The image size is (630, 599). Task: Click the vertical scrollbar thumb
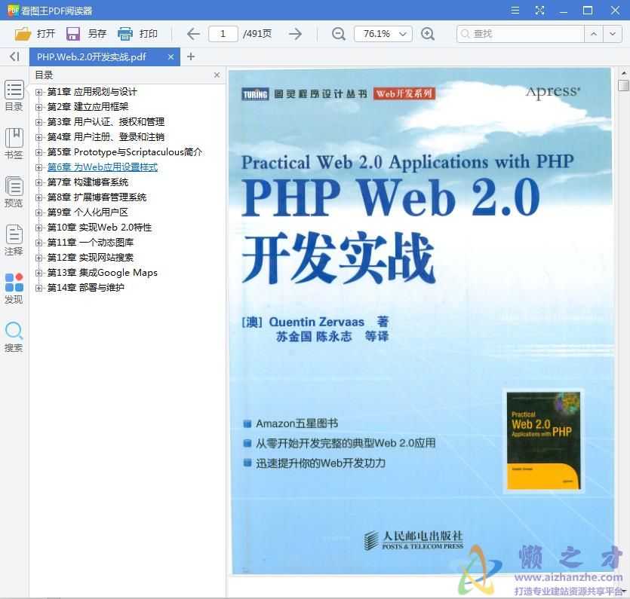tap(623, 85)
